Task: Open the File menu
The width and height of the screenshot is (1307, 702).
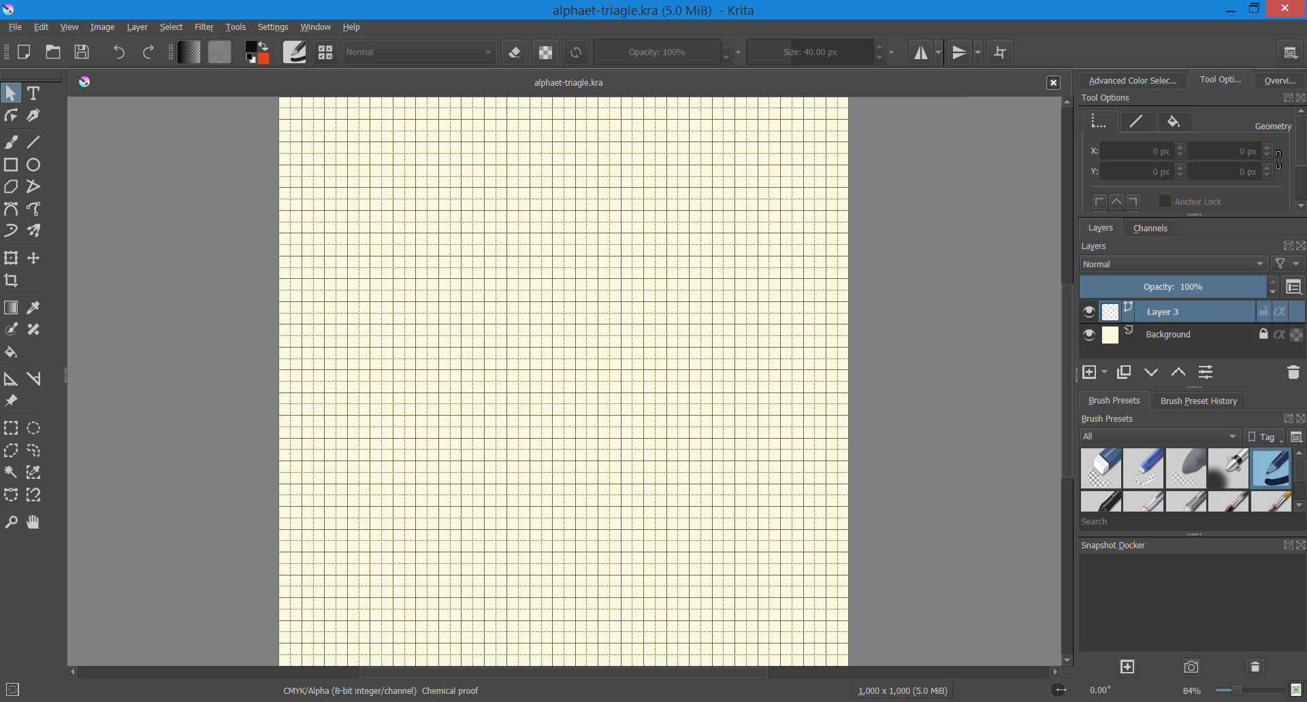Action: click(x=15, y=27)
